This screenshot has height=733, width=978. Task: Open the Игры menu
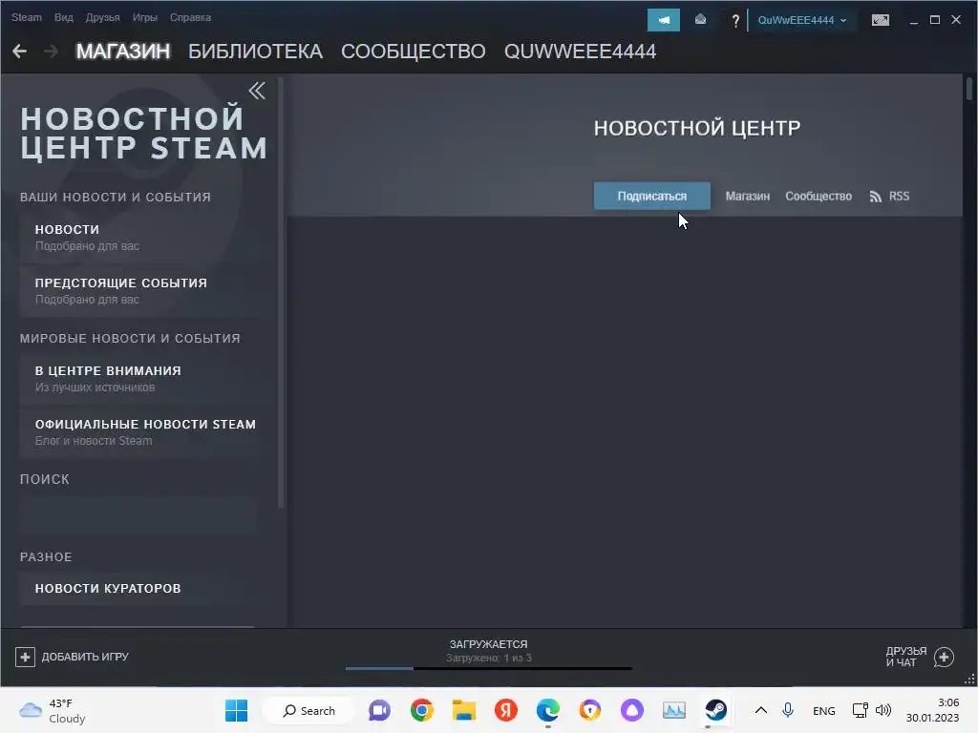click(x=145, y=17)
